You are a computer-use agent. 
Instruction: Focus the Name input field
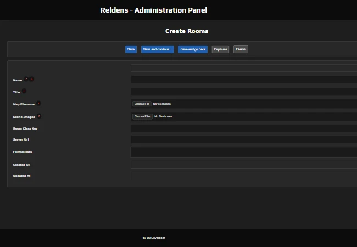pos(244,80)
